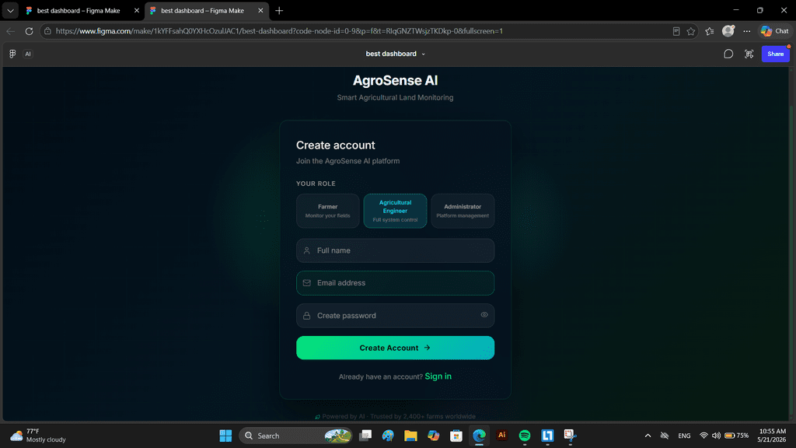Screen dimensions: 796x448
Task: Open browser settings and more menu
Action: [x=747, y=31]
